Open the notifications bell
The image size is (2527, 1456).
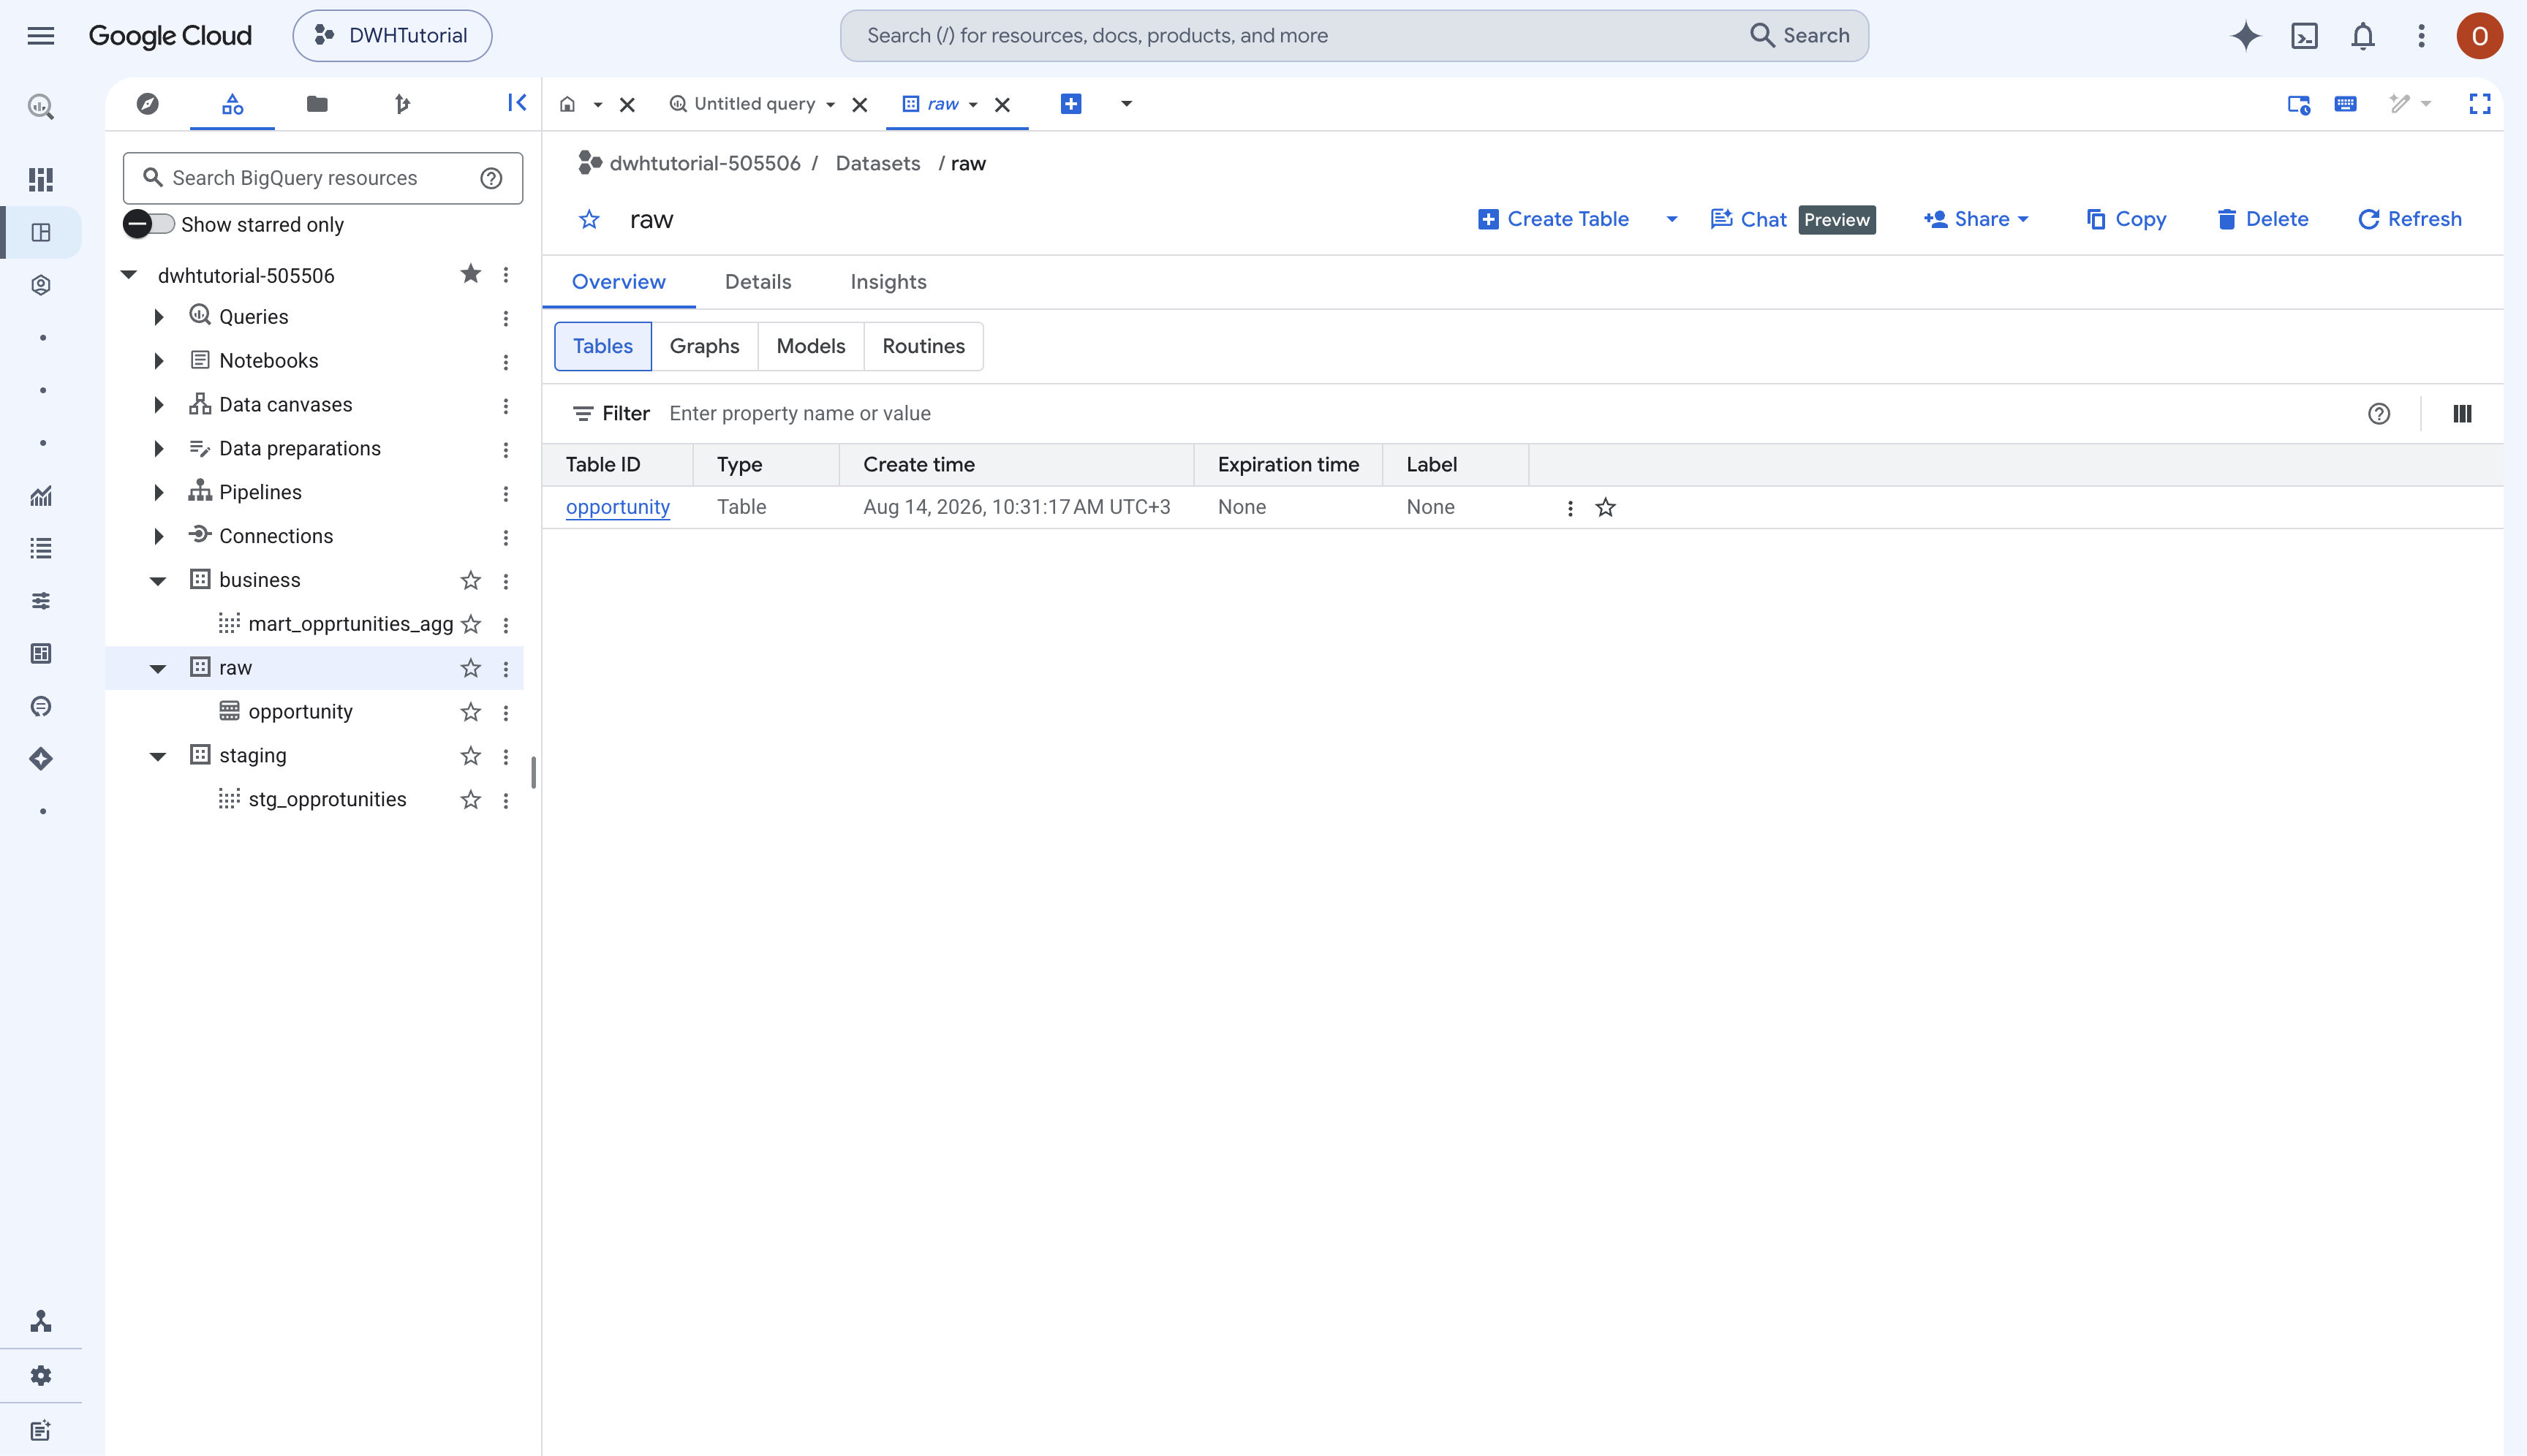pyautogui.click(x=2363, y=36)
